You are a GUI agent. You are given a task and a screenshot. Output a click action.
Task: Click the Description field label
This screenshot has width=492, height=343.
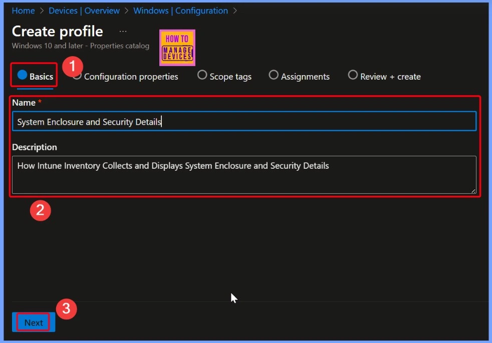pyautogui.click(x=35, y=147)
